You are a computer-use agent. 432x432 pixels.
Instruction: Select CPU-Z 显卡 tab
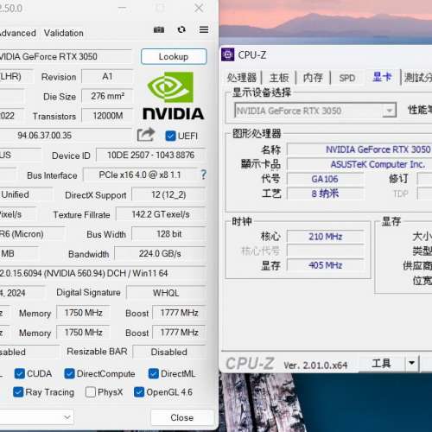tap(382, 77)
